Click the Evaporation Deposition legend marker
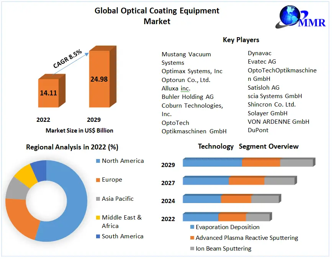This screenshot has width=332, height=259. click(192, 227)
